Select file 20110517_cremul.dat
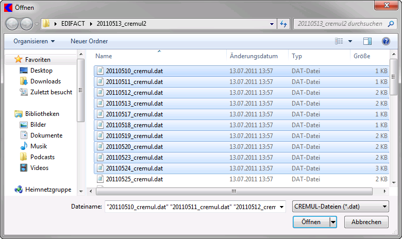This screenshot has width=402, height=239. coord(241,114)
